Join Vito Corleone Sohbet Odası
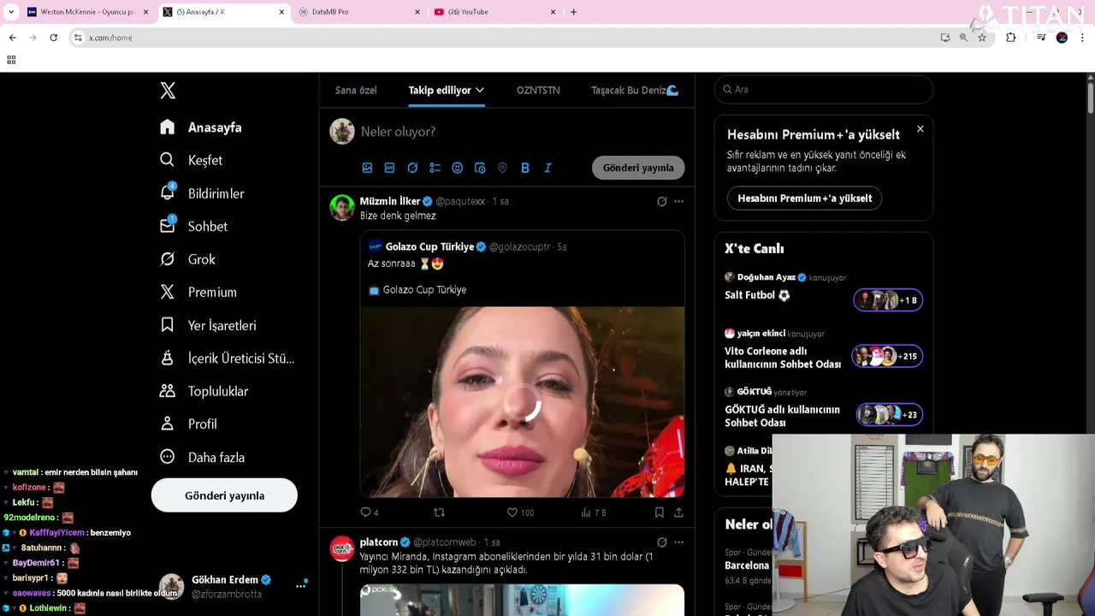The image size is (1095, 616). click(x=887, y=356)
